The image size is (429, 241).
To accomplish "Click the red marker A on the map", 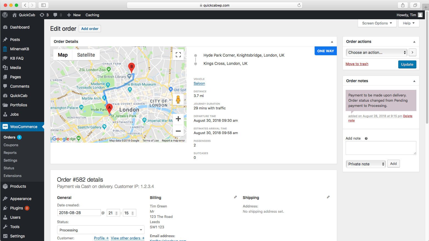I will (109, 109).
